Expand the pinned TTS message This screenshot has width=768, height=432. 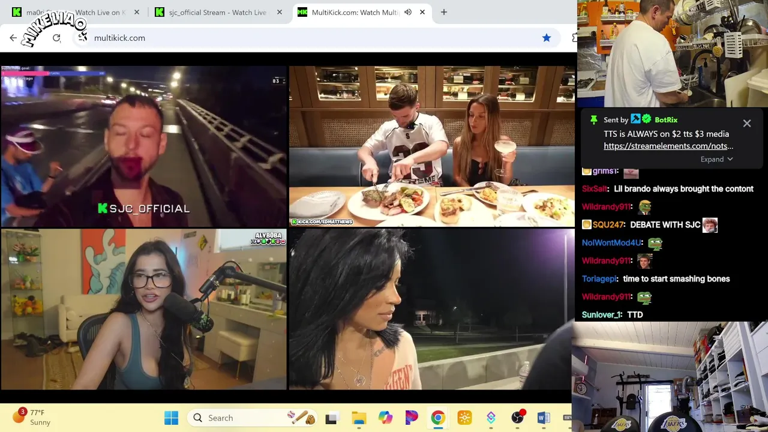coord(716,159)
